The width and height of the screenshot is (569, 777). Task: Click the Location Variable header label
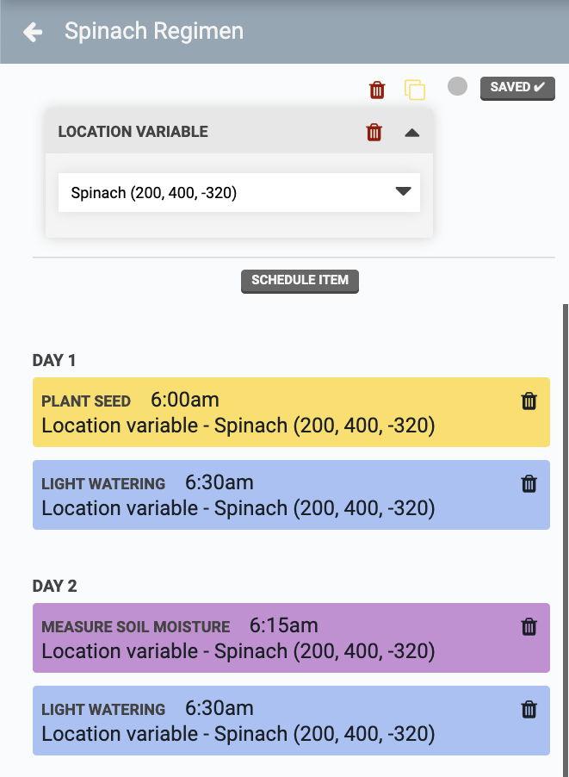(133, 133)
